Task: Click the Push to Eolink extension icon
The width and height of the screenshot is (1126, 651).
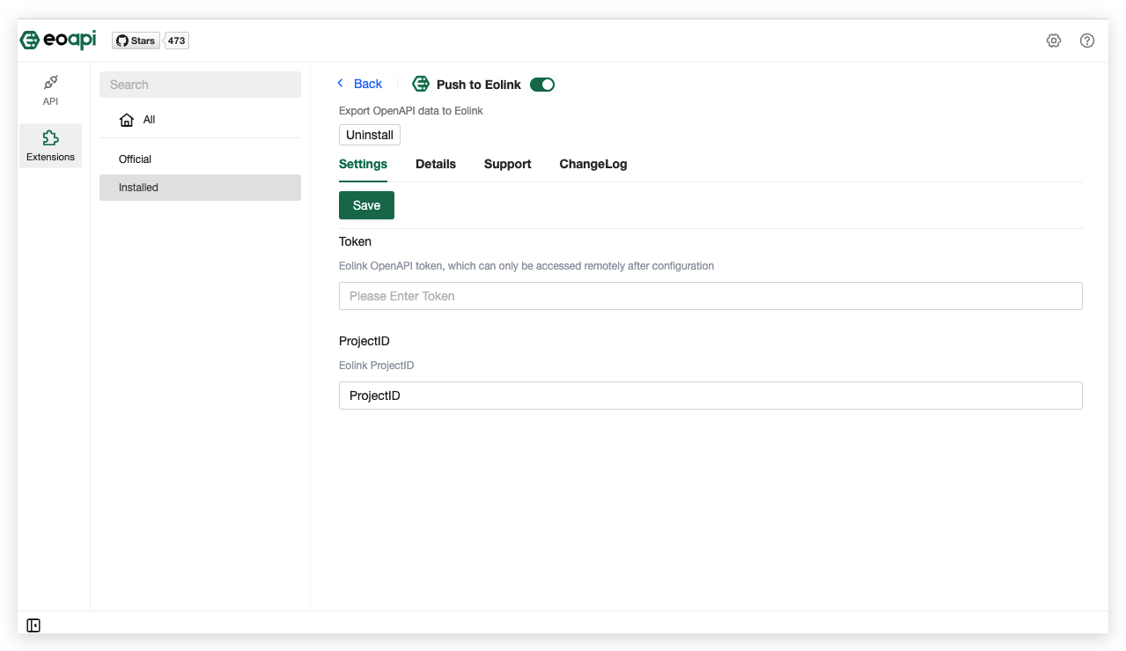Action: [421, 85]
